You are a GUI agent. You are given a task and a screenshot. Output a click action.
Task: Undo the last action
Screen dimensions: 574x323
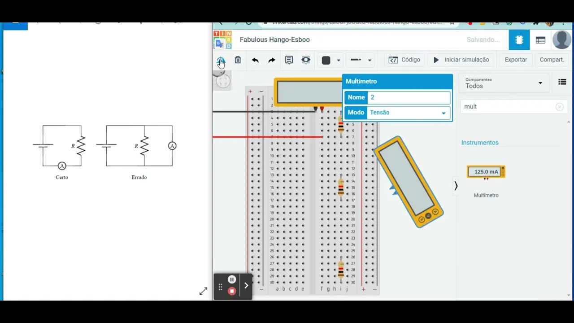[x=255, y=60]
